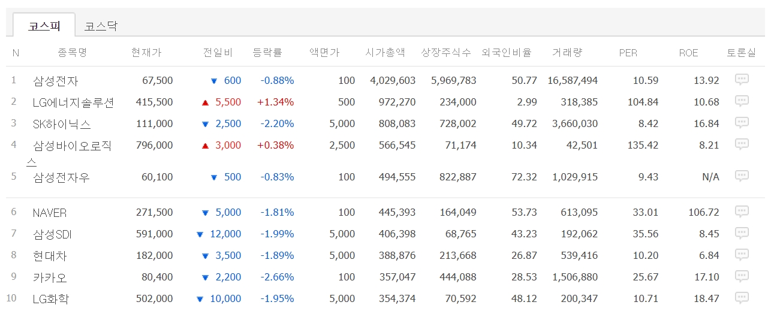
Task: Select 삼성바이오로직스 price 796,000
Action: [x=155, y=145]
